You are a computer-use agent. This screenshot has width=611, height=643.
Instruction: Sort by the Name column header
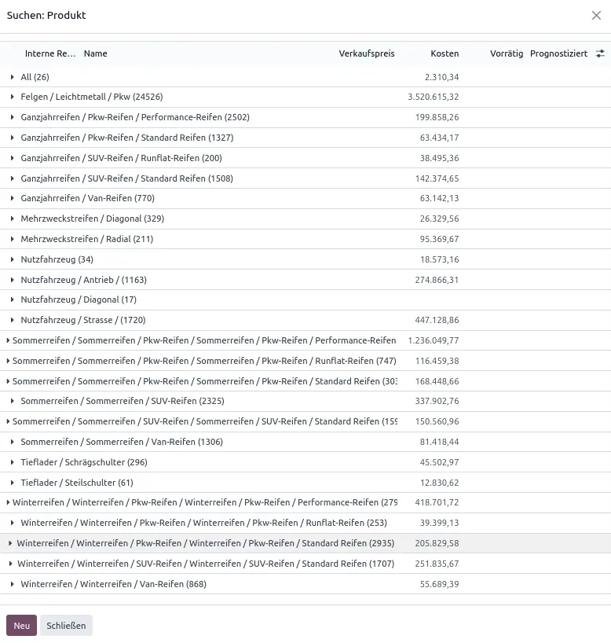(96, 53)
